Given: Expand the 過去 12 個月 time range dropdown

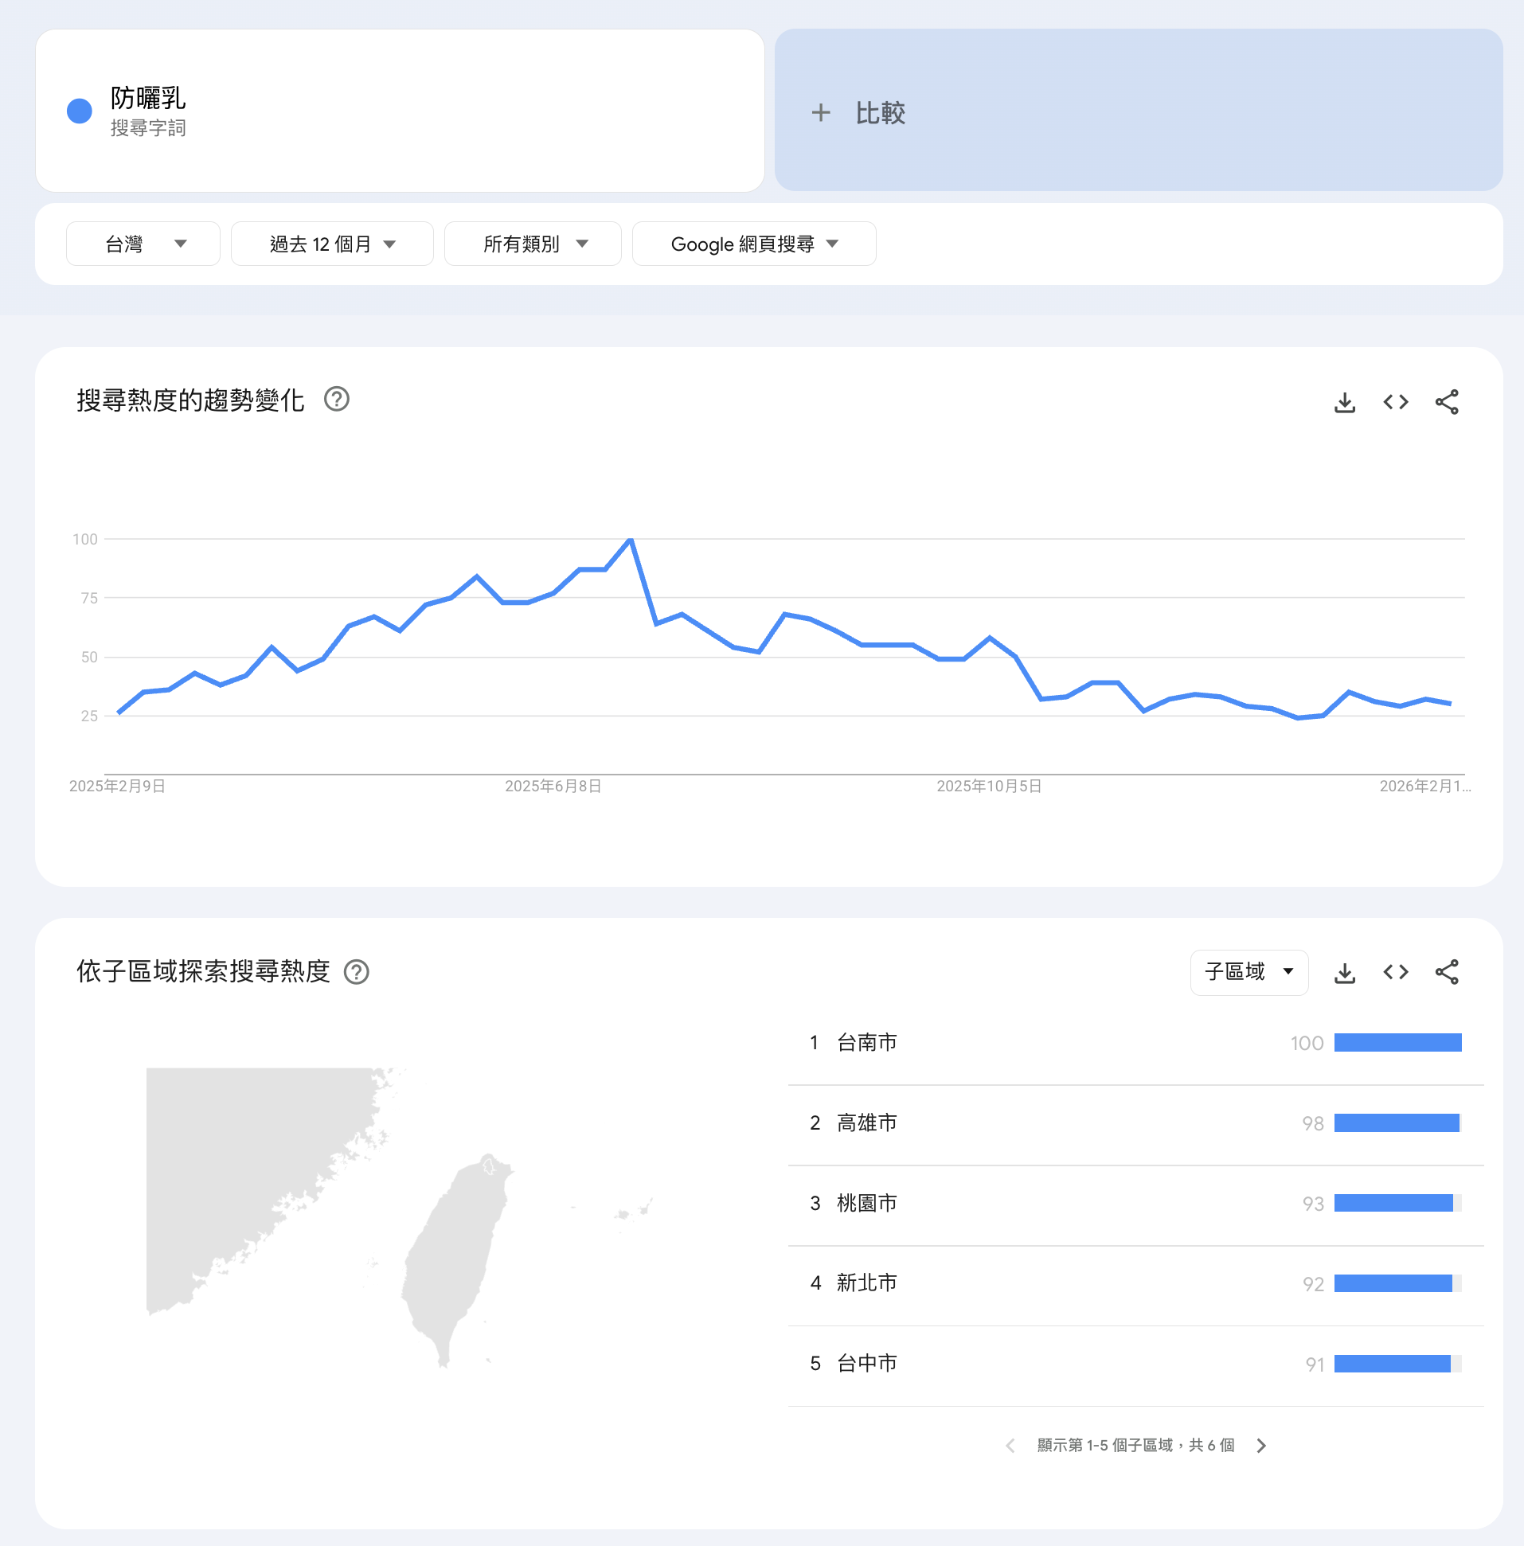Looking at the screenshot, I should coord(331,244).
